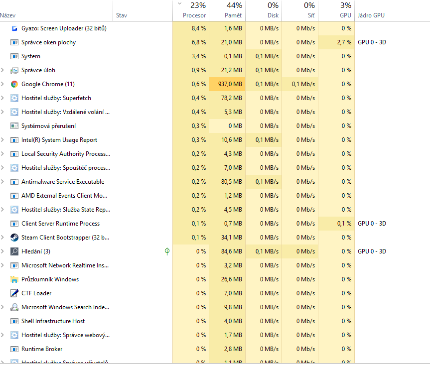Select the Průzkumník Windows process name
Screen dimensions: 430x365
[50, 279]
